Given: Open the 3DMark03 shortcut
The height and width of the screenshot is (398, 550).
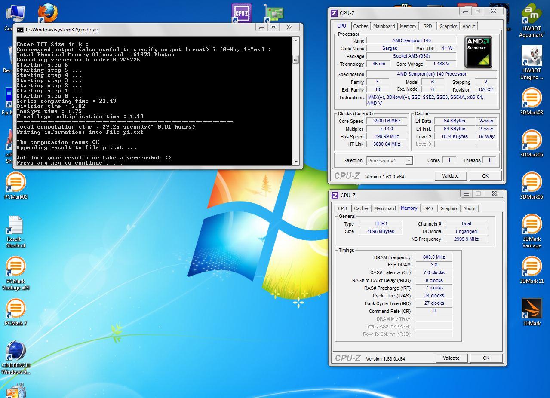Looking at the screenshot, I should (x=532, y=101).
